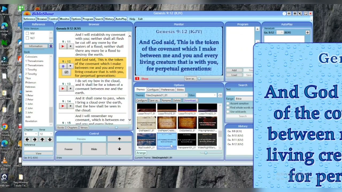
Task: Add verse 9:14 using its plus button
Action: pyautogui.click(x=70, y=106)
